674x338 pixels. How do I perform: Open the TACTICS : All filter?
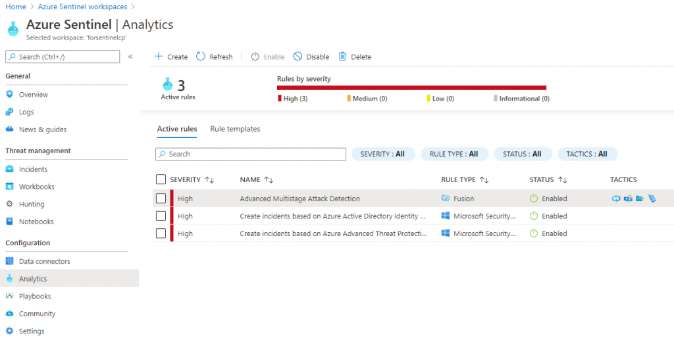point(588,154)
